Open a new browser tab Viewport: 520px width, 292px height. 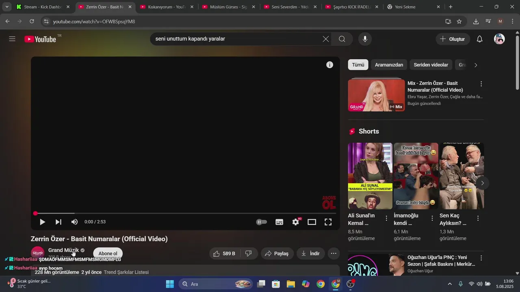[x=451, y=7]
